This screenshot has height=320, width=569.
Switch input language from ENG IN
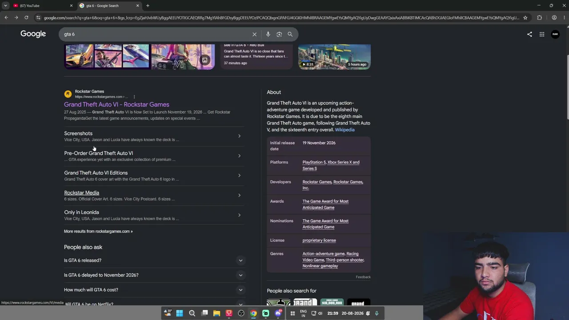click(x=303, y=313)
